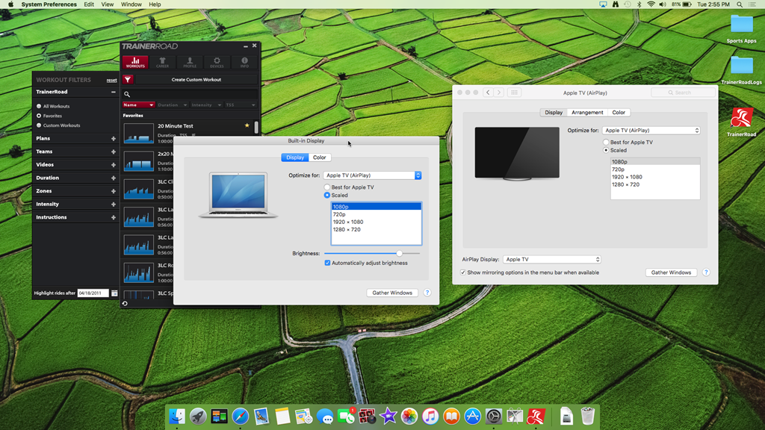Open the calendar icon beside highlight date
765x430 pixels.
point(114,293)
